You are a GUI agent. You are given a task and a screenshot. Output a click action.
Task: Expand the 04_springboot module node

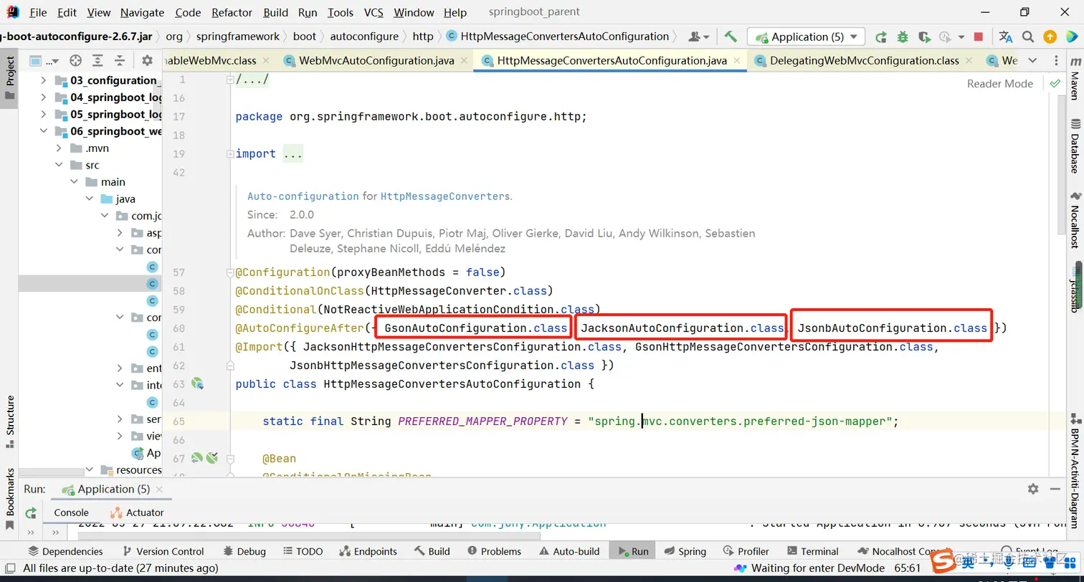tap(44, 97)
